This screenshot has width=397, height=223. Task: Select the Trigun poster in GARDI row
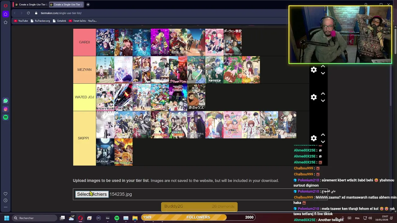point(196,42)
